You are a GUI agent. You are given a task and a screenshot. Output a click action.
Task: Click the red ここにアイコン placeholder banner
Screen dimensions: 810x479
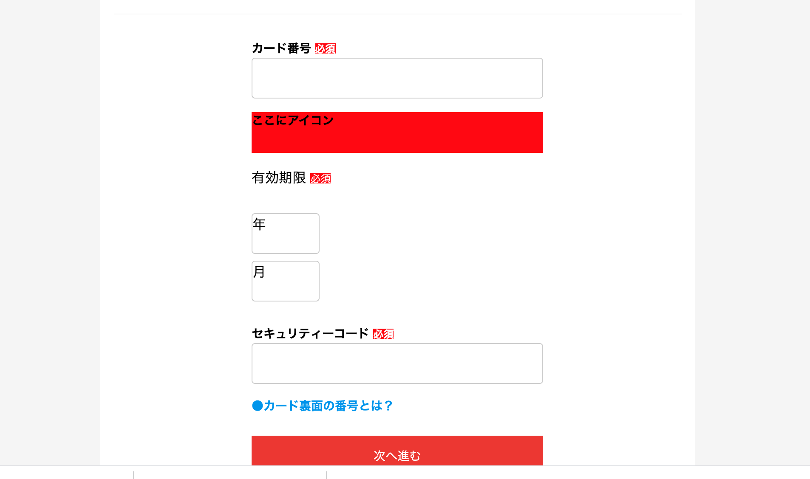[x=397, y=132]
